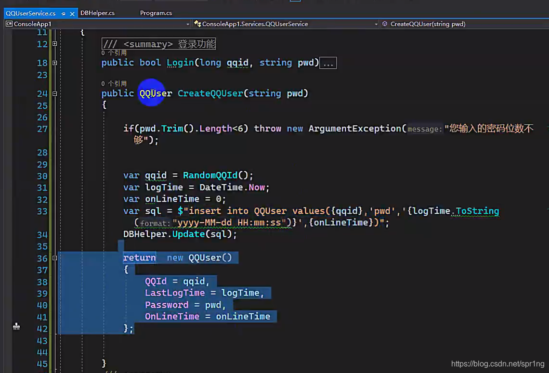This screenshot has height=373, width=549.
Task: Click line number 29 in the gutter
Action: (42, 165)
